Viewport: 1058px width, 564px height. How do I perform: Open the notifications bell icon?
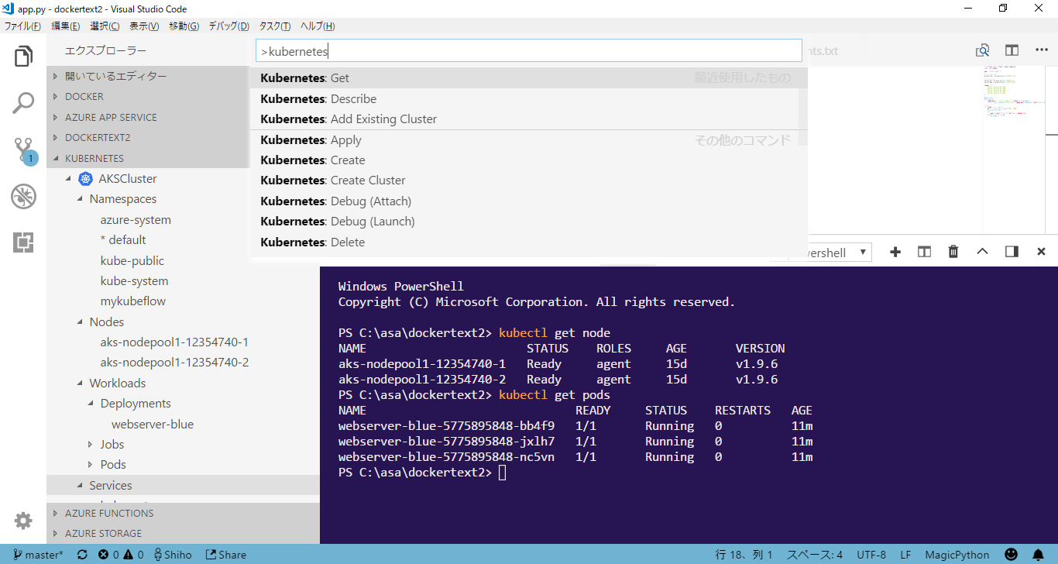pyautogui.click(x=1038, y=555)
